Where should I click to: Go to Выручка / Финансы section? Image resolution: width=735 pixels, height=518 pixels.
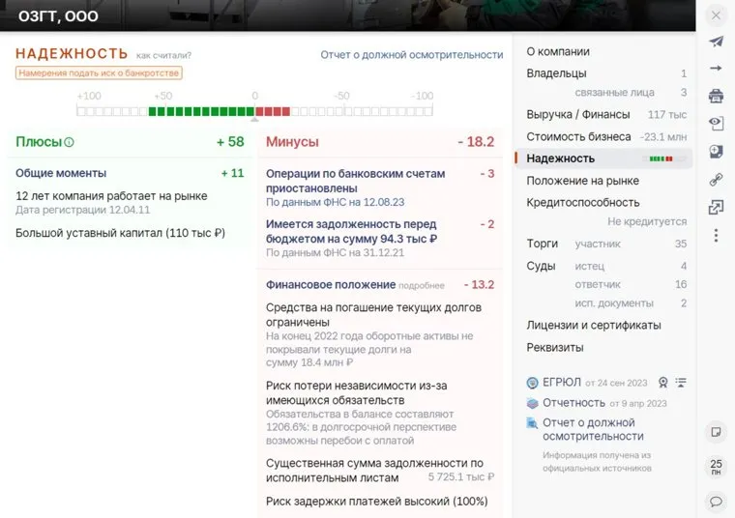click(x=577, y=115)
